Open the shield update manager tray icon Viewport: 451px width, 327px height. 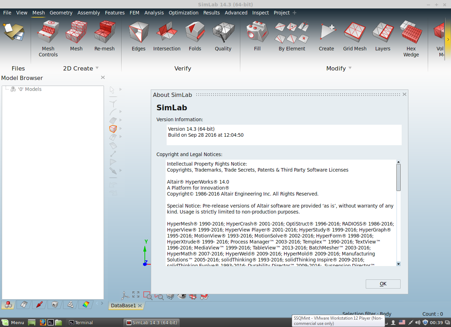pos(425,322)
